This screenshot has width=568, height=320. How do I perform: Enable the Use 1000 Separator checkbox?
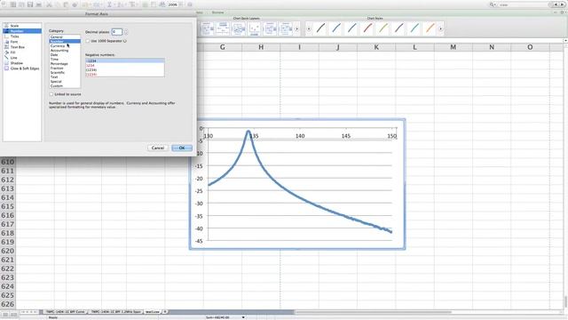[x=88, y=41]
